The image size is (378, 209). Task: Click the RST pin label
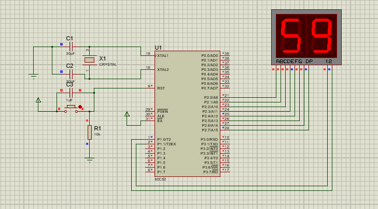click(x=161, y=88)
